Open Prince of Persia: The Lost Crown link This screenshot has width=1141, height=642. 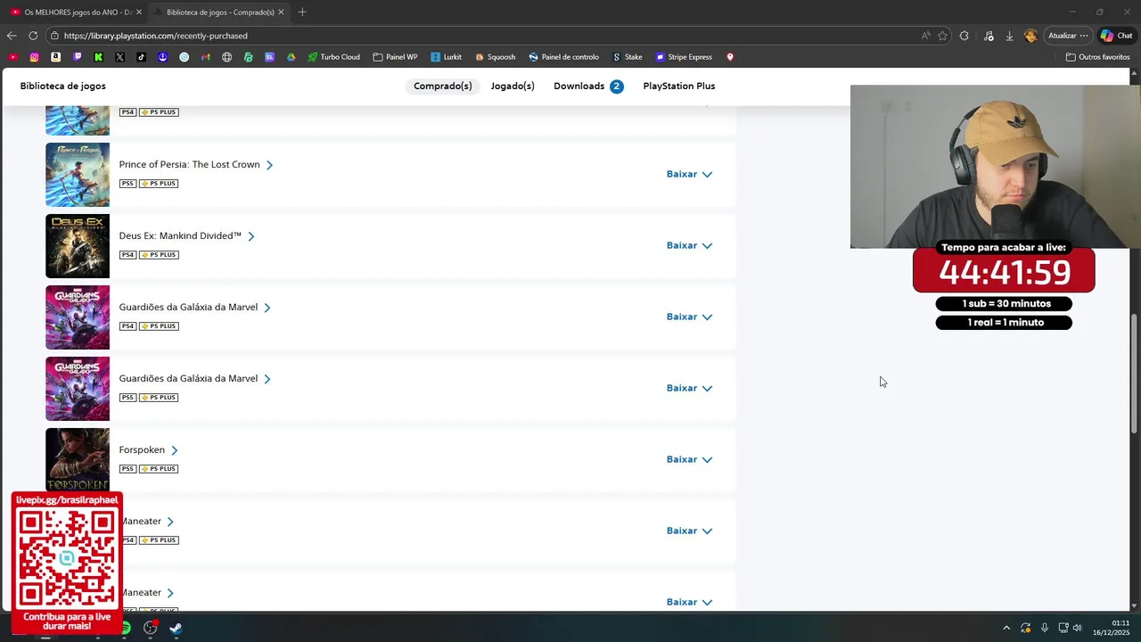click(196, 165)
